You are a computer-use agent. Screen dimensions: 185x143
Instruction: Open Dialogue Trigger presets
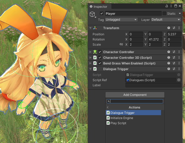tap(174, 69)
